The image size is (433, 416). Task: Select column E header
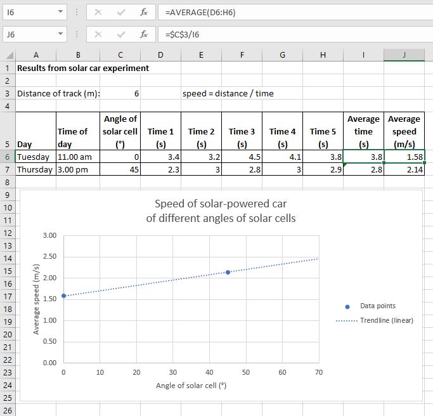click(x=202, y=55)
